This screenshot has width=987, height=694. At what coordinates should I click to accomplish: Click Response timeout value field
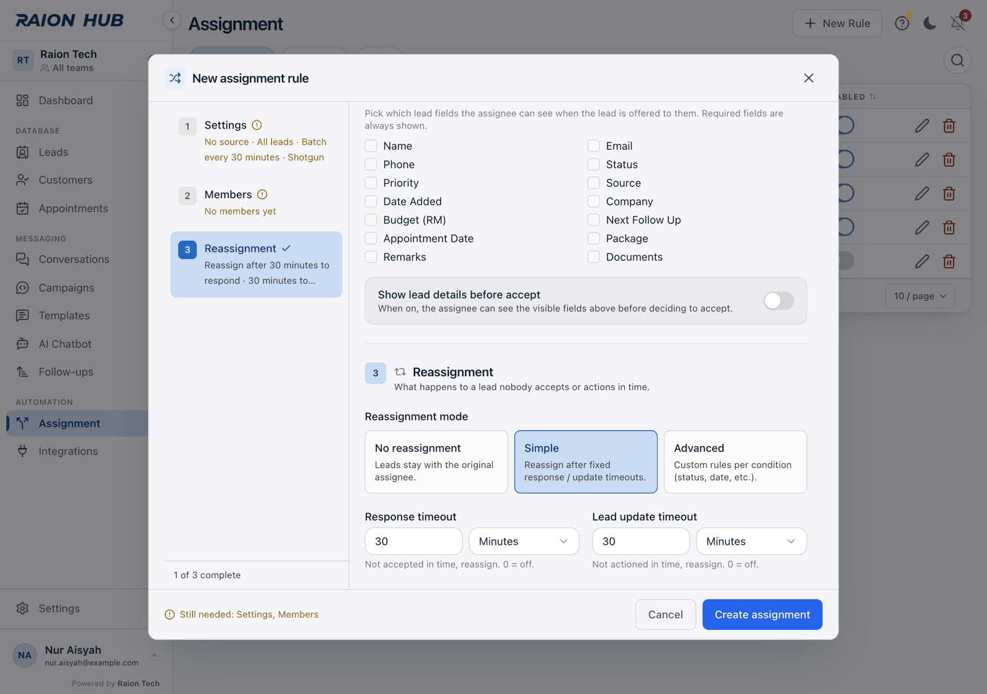[x=413, y=542]
